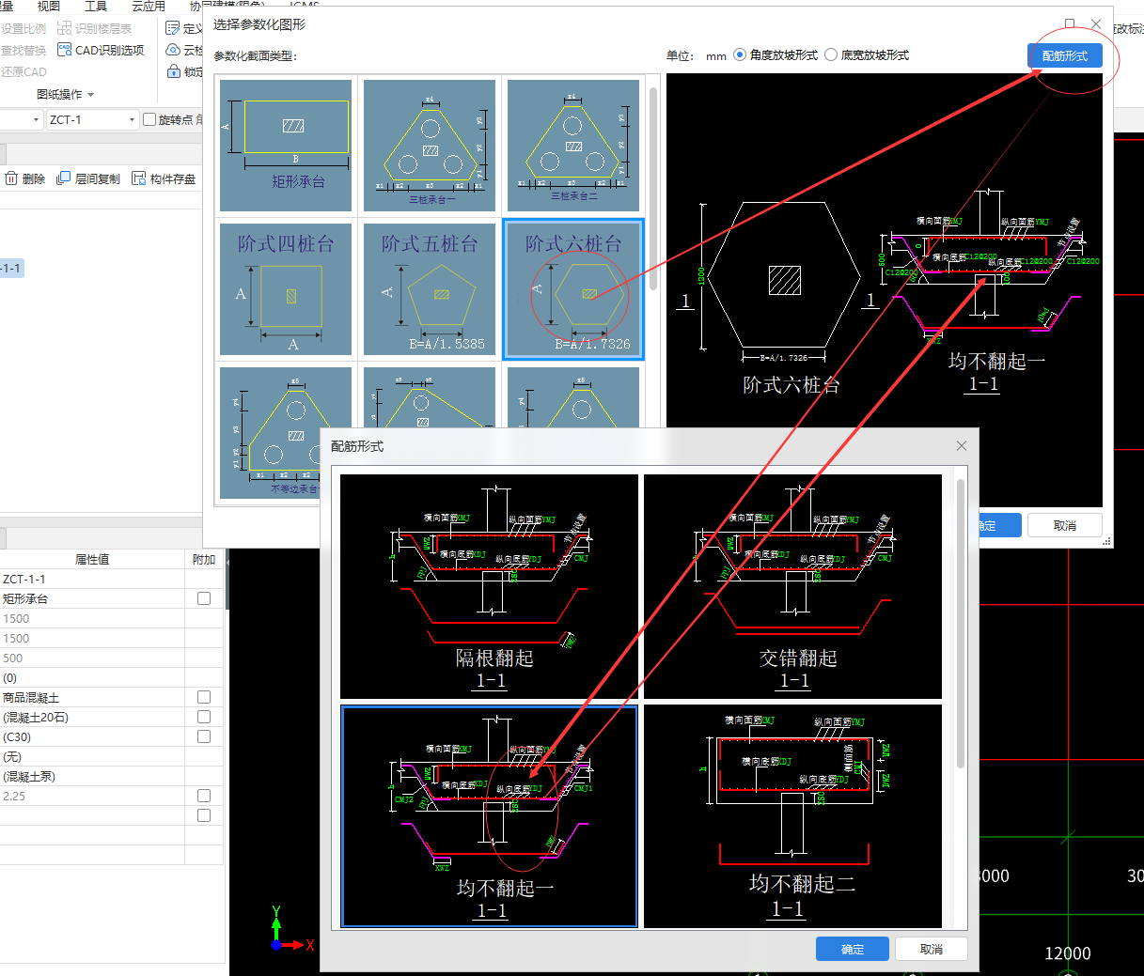The image size is (1144, 976).
Task: Select the 角度放坡形式 radio button
Action: [740, 54]
